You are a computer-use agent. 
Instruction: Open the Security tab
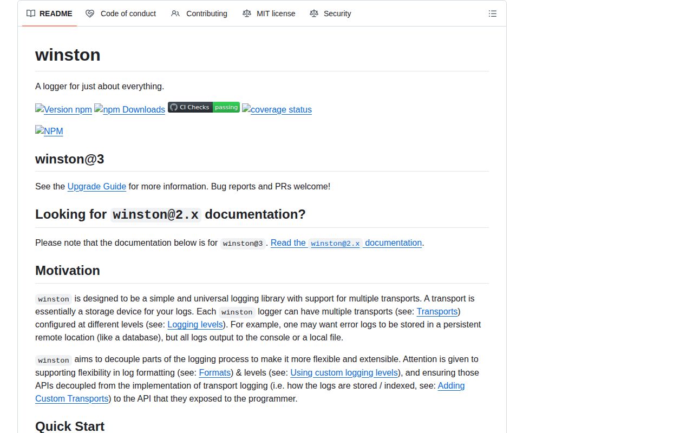(330, 14)
